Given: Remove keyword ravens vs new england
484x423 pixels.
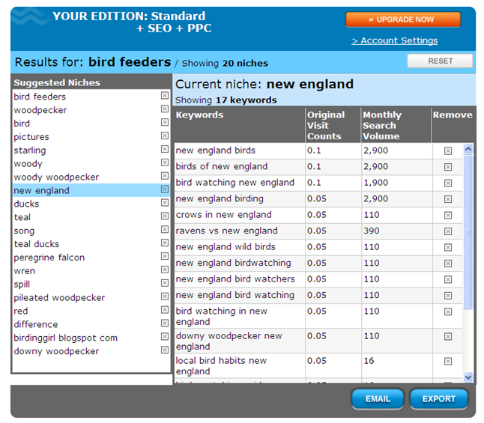Looking at the screenshot, I should [x=448, y=231].
